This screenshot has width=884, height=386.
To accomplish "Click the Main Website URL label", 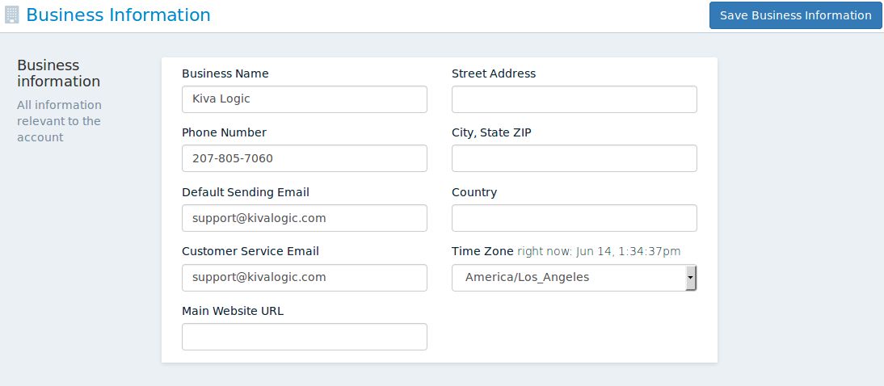I will tap(233, 311).
